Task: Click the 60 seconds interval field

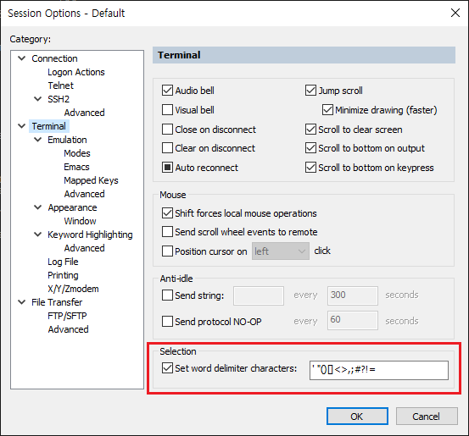Action: tap(353, 320)
